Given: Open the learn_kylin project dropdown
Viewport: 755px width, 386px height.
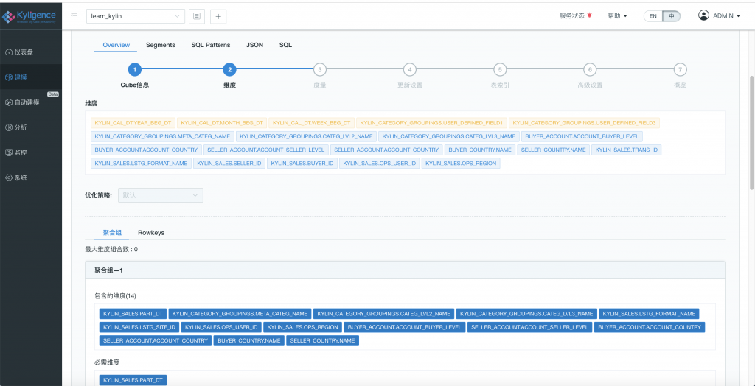Looking at the screenshot, I should click(x=136, y=15).
